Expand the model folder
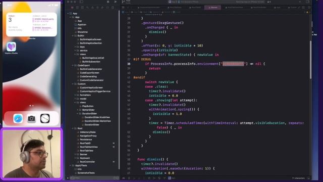This screenshot has width=323, height=182. click(75, 99)
